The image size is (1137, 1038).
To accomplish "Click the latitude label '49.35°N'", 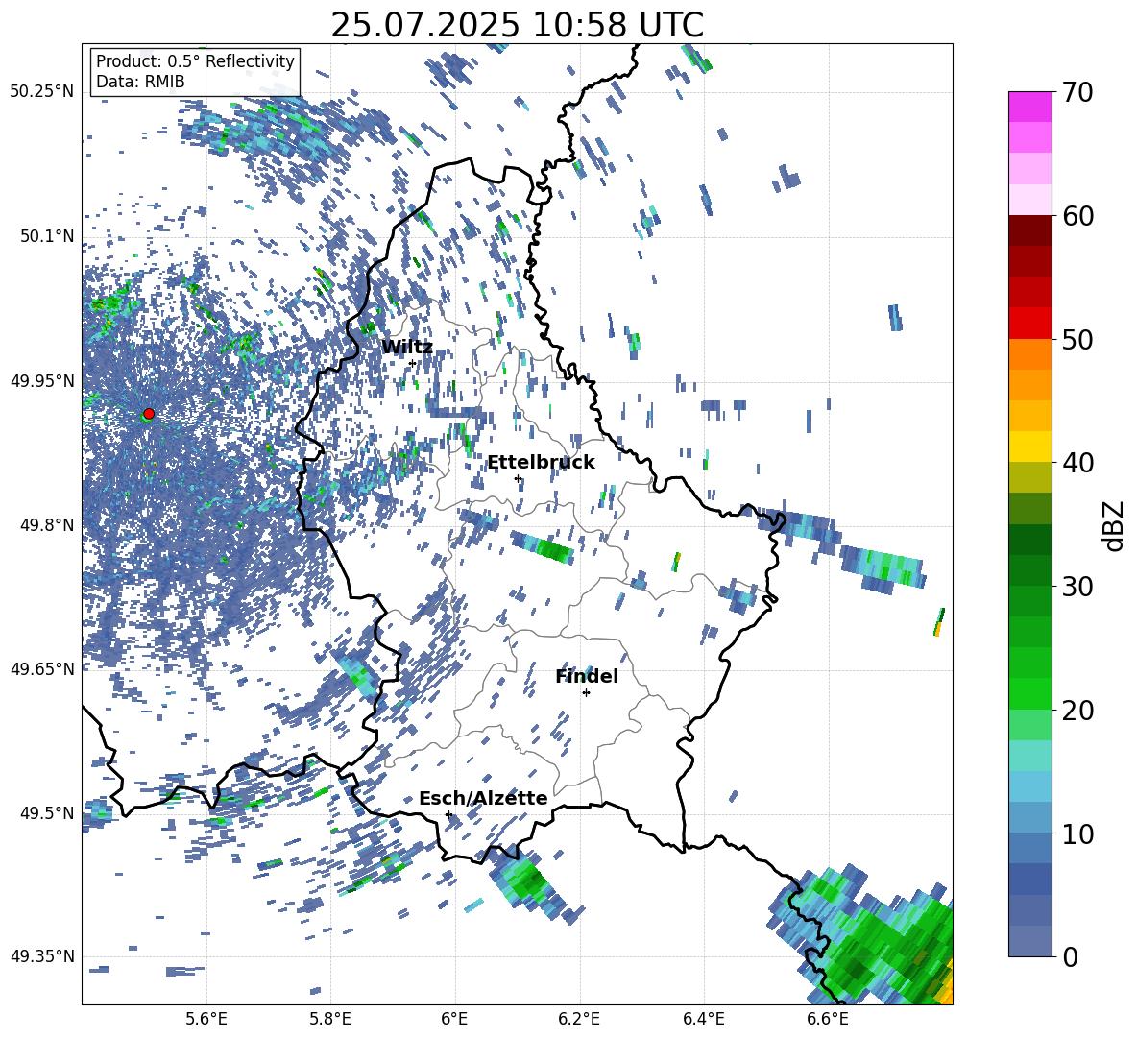I will (x=42, y=956).
